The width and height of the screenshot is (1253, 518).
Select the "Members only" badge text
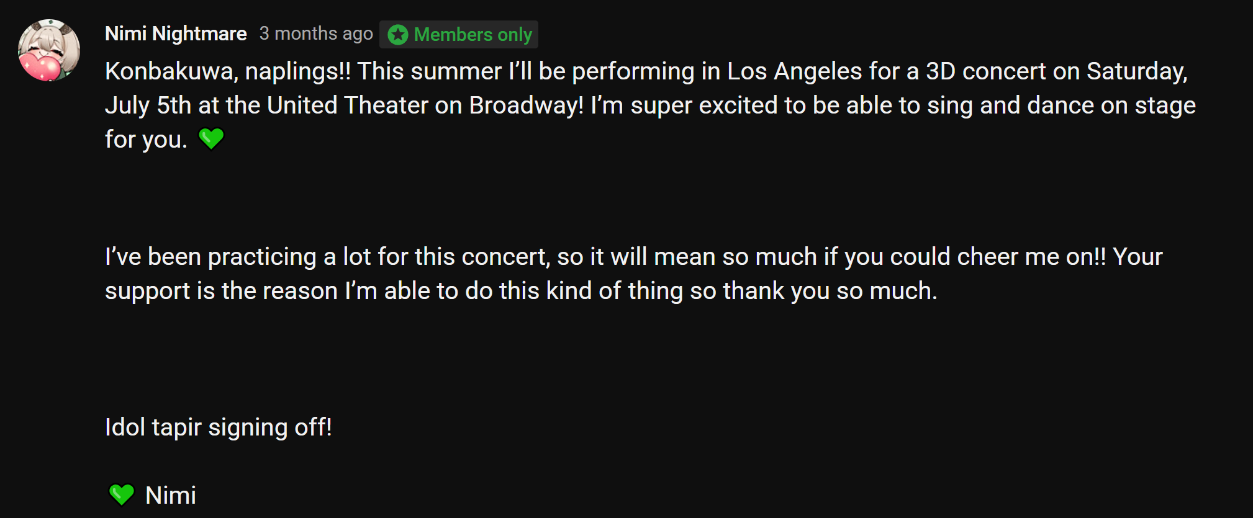(473, 35)
